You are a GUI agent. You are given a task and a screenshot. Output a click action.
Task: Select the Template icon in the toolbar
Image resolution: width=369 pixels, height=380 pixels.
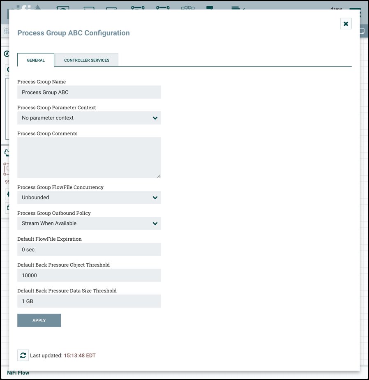click(x=210, y=8)
